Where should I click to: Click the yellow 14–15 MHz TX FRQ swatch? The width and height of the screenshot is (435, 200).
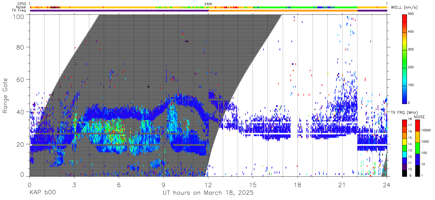404,141
